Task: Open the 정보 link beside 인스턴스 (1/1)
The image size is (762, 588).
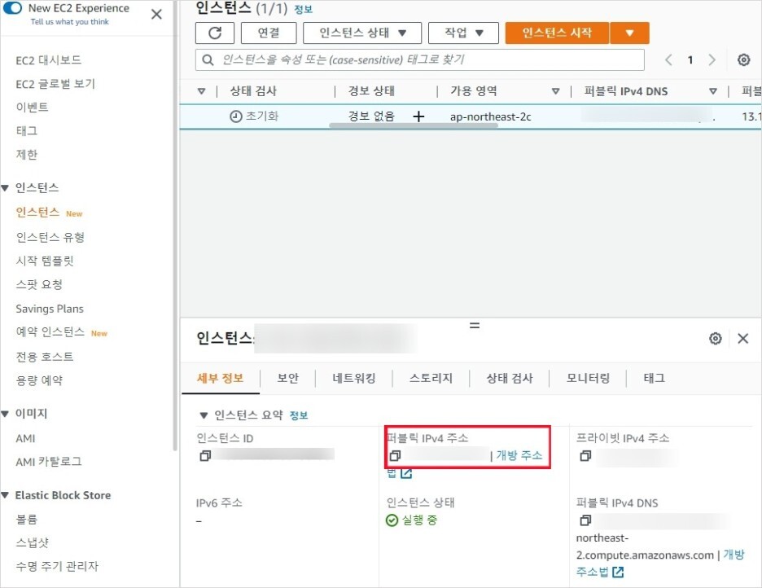Action: coord(304,10)
